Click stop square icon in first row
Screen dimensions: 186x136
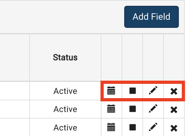[x=133, y=91]
